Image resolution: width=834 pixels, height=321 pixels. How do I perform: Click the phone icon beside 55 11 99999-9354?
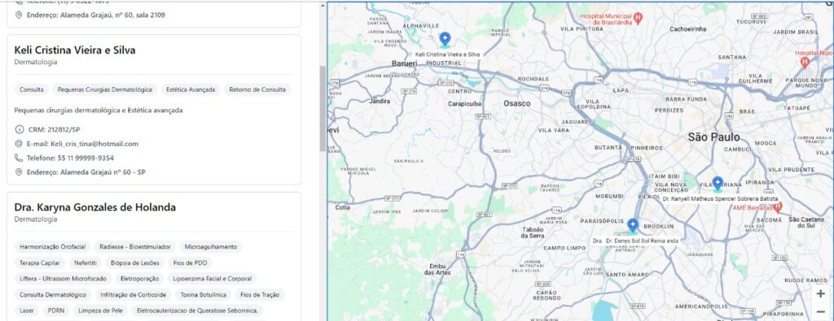19,158
